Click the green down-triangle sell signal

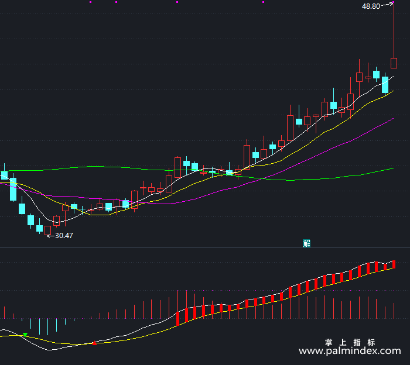(x=25, y=335)
